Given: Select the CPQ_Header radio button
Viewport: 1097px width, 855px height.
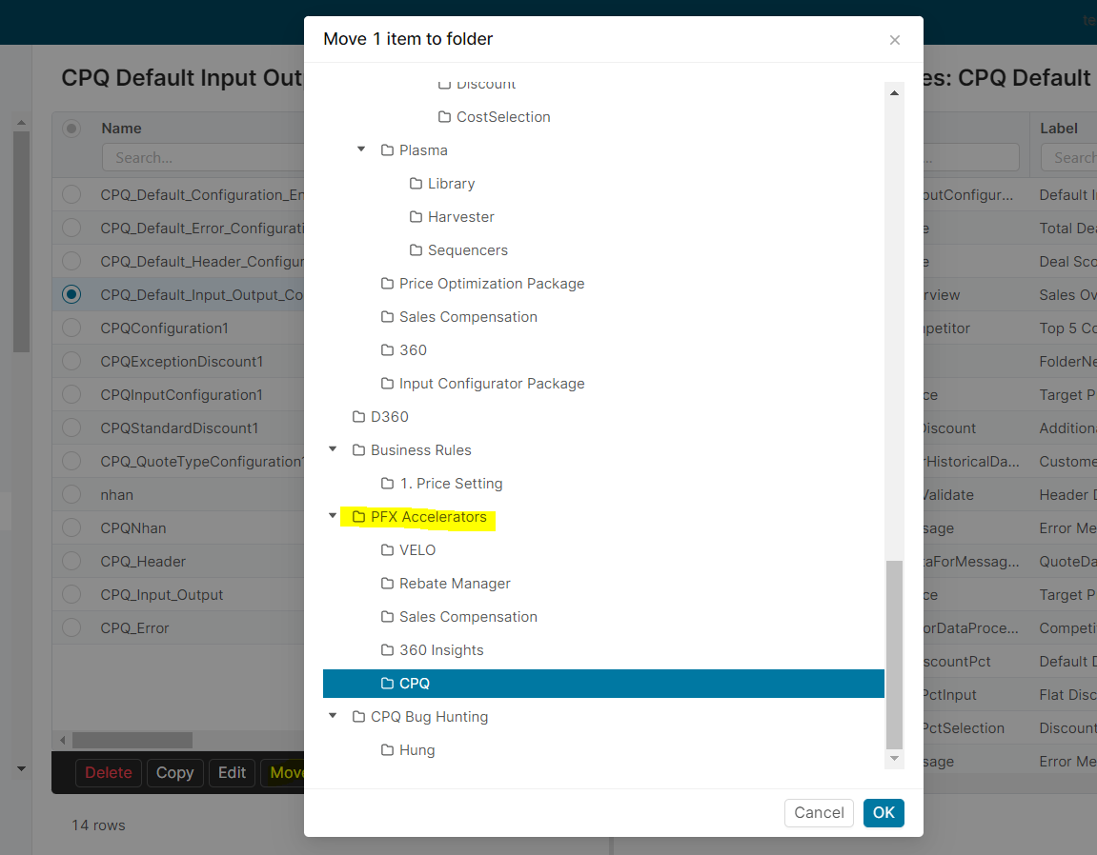Looking at the screenshot, I should coord(71,561).
